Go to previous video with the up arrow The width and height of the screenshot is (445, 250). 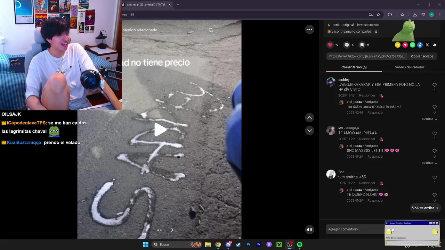tap(309, 118)
